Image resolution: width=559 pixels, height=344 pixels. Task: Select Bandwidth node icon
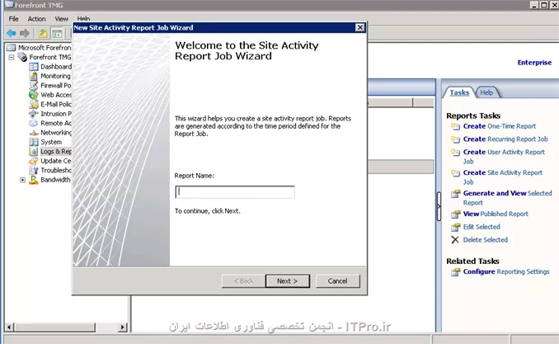point(34,180)
